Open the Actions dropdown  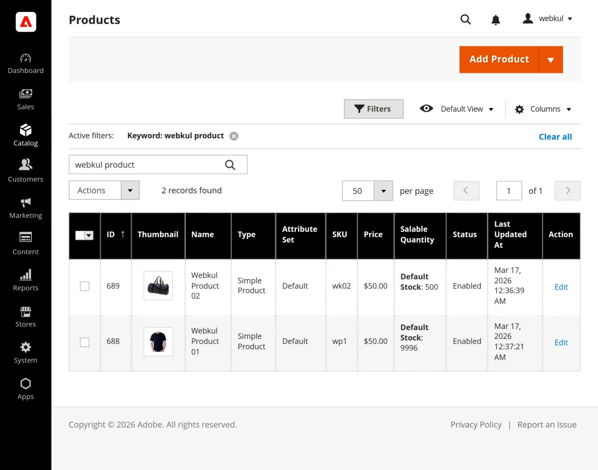click(104, 190)
